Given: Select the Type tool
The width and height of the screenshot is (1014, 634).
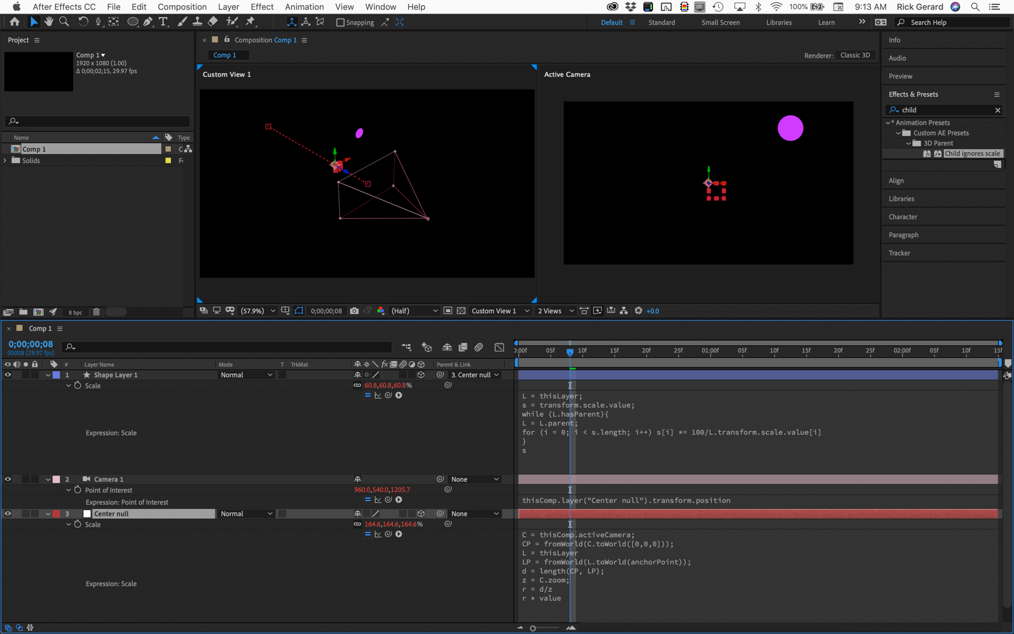Looking at the screenshot, I should 163,22.
